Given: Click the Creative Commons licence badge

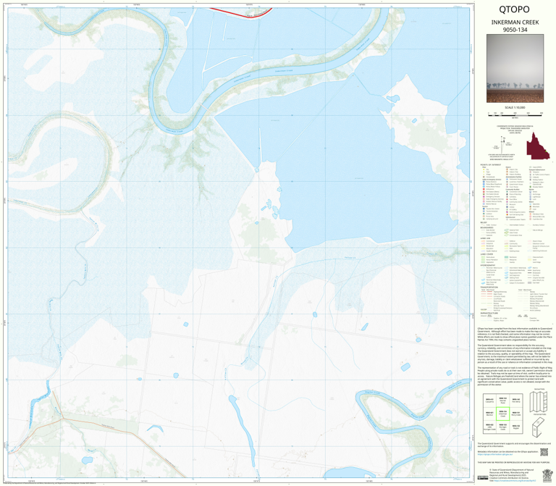Looking at the screenshot, I should [483, 477].
